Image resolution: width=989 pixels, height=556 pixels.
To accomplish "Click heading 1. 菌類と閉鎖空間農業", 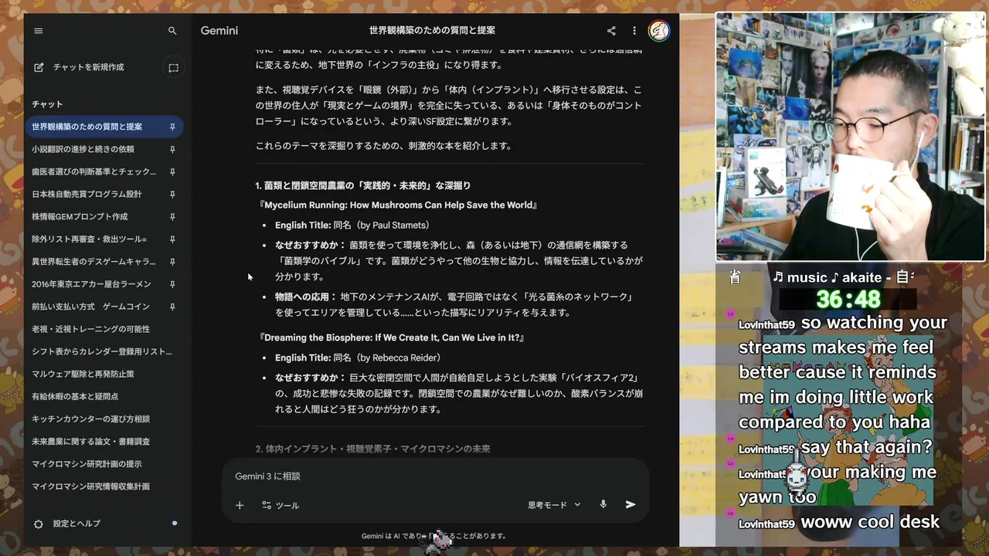I will coord(363,186).
